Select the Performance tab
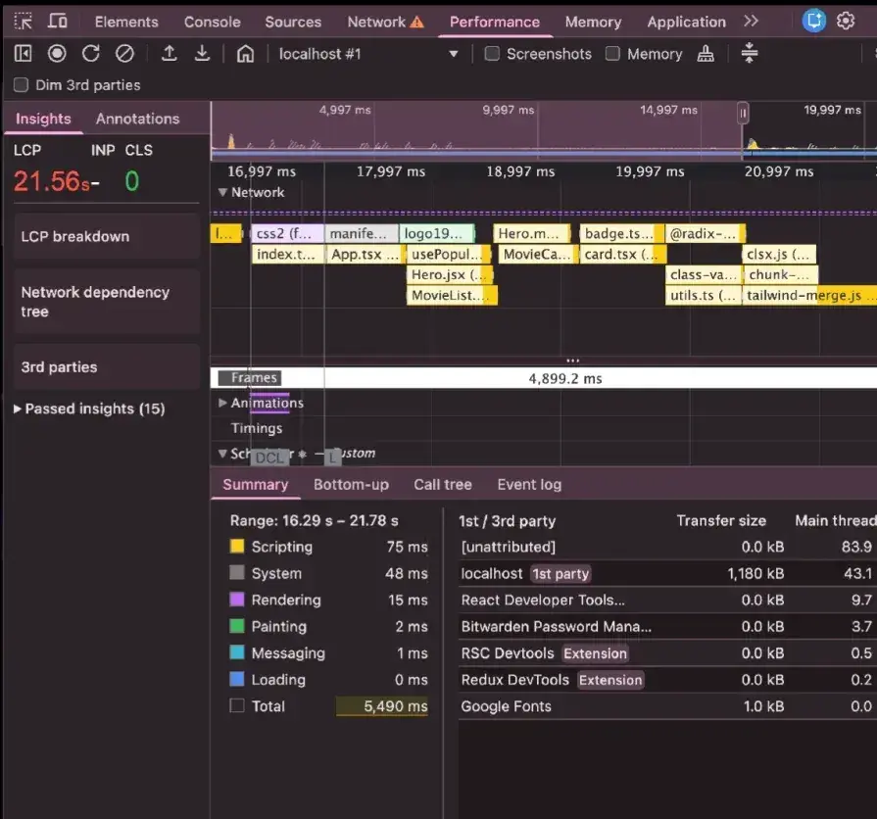877x819 pixels. click(495, 22)
